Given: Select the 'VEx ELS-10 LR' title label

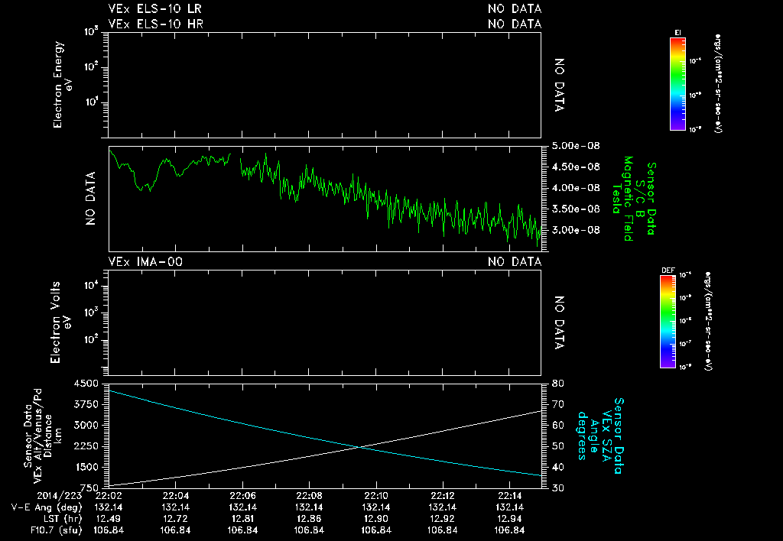Looking at the screenshot, I should pyautogui.click(x=155, y=9).
